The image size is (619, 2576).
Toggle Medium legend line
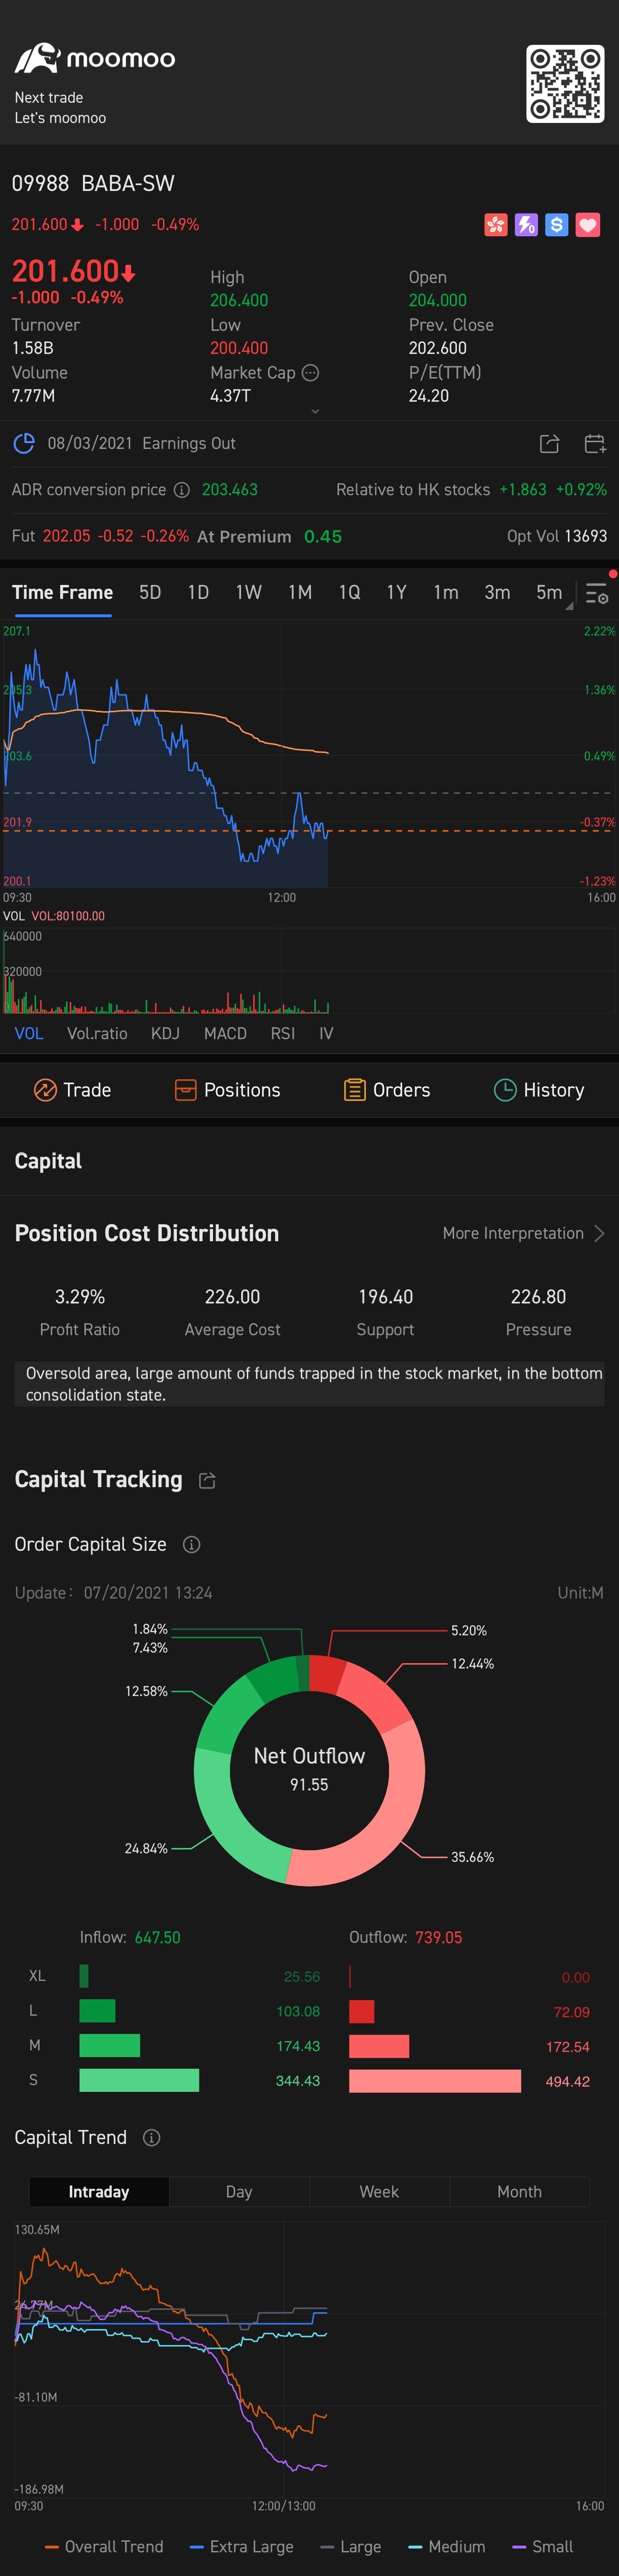[x=446, y=2546]
